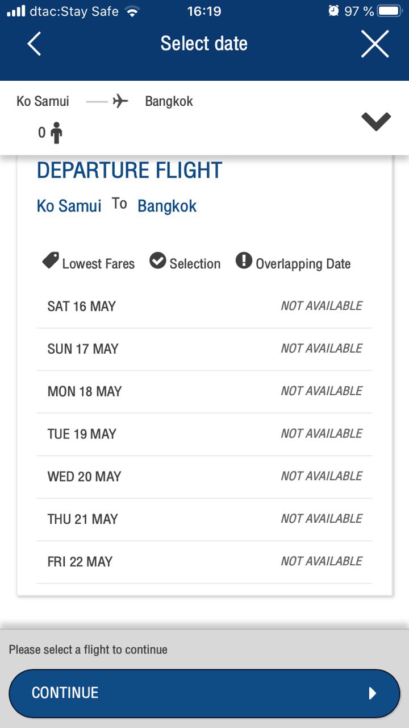409x728 pixels.
Task: Choose MON 18 MAY date row
Action: 204,392
